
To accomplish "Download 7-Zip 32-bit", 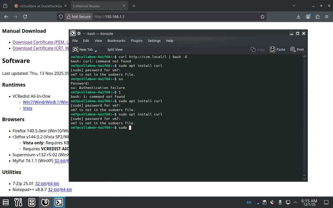I will coord(41,184).
